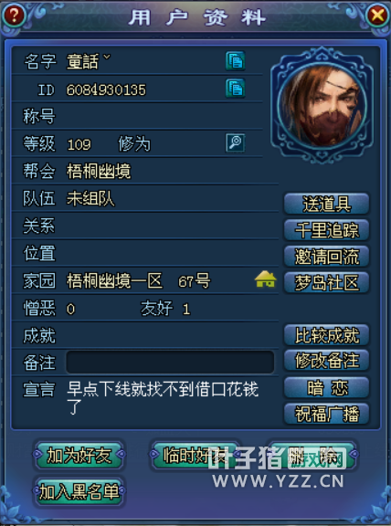This screenshot has height=526, width=391.
Task: Click the 送道具 button
Action: pos(326,204)
